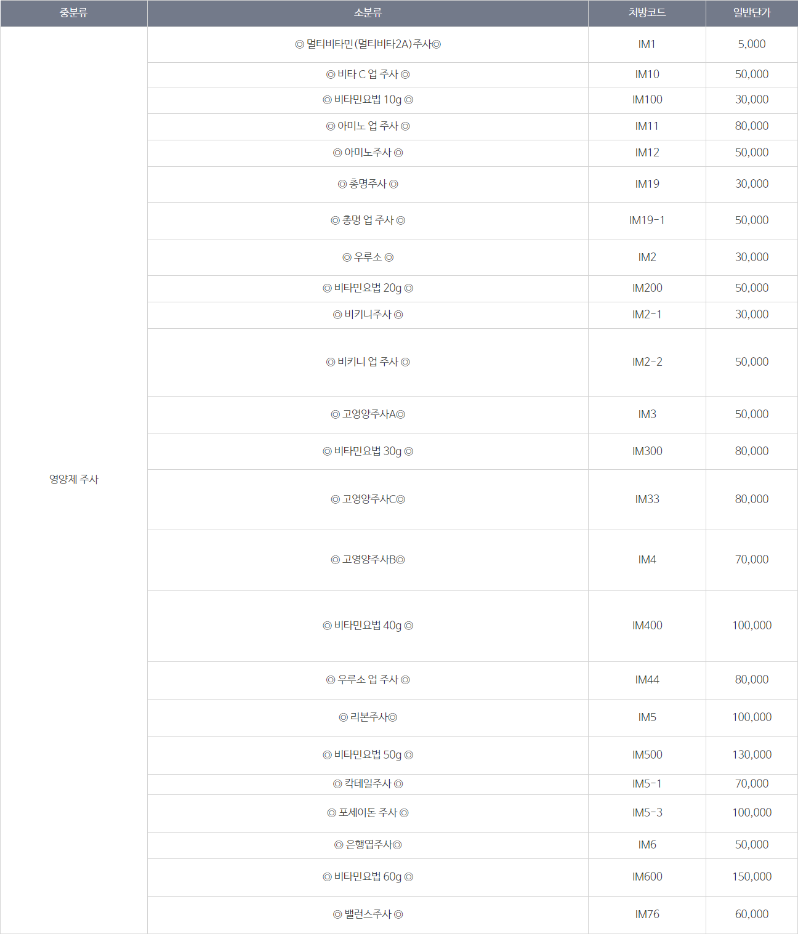Viewport: 798px width, 952px height.
Task: Click the 칵테일주사 item
Action: pos(368,784)
